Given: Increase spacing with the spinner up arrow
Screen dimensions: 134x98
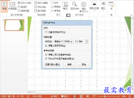Looking at the screenshot, I should click(87, 41).
